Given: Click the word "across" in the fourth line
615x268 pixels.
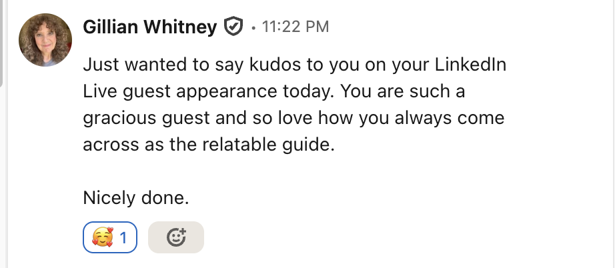Looking at the screenshot, I should point(106,145).
